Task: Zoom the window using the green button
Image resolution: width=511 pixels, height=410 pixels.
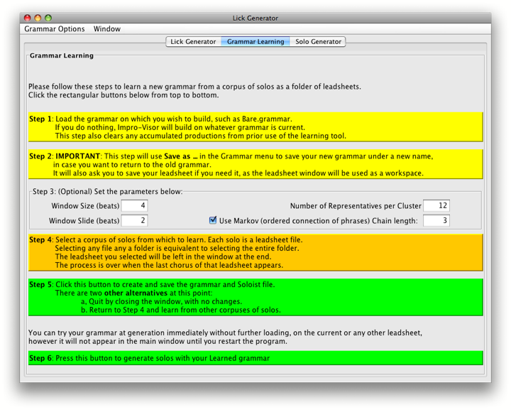Action: pos(49,18)
